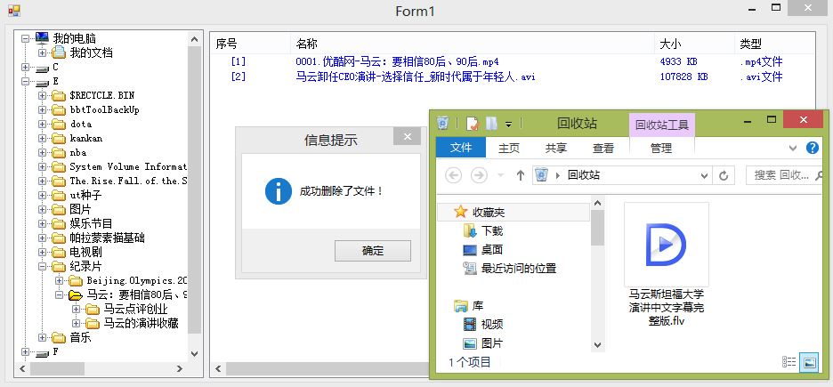This screenshot has height=387, width=833.
Task: Click the 确定 button in the dialog
Action: click(372, 251)
